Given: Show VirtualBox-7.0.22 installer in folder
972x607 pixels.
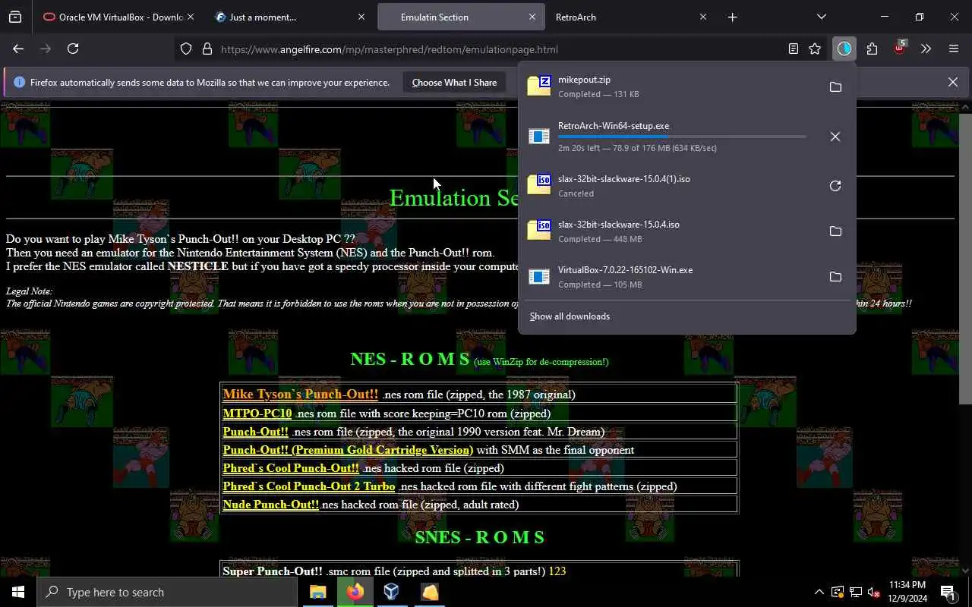Looking at the screenshot, I should 835,277.
